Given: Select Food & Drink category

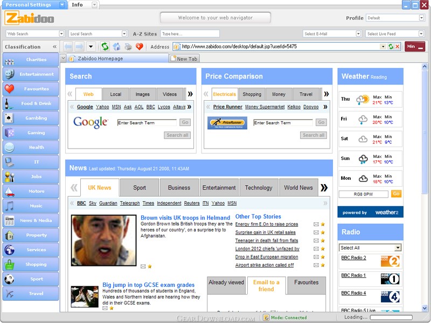Looking at the screenshot, I should (x=31, y=103).
